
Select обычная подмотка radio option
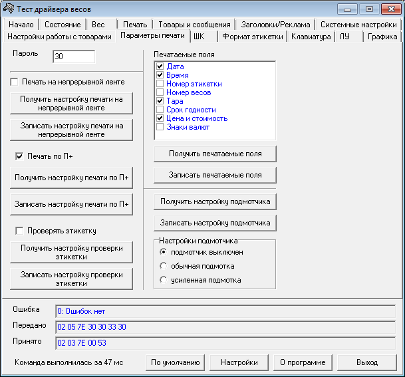[163, 266]
